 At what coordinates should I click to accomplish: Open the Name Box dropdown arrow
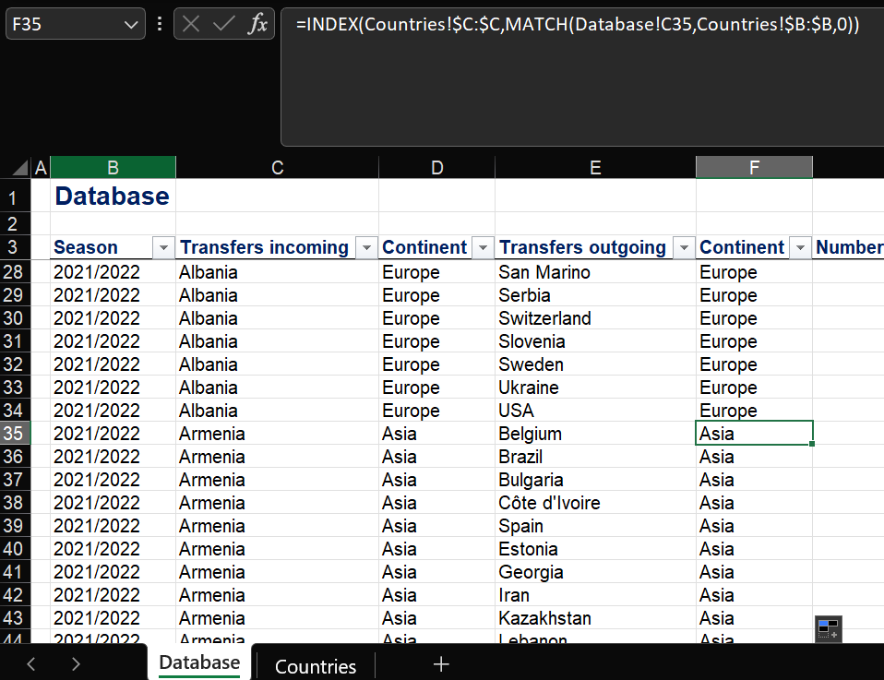coord(132,25)
